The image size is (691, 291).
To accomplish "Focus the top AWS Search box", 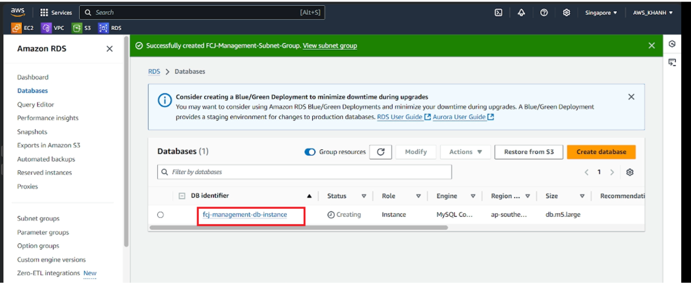I will (x=202, y=13).
